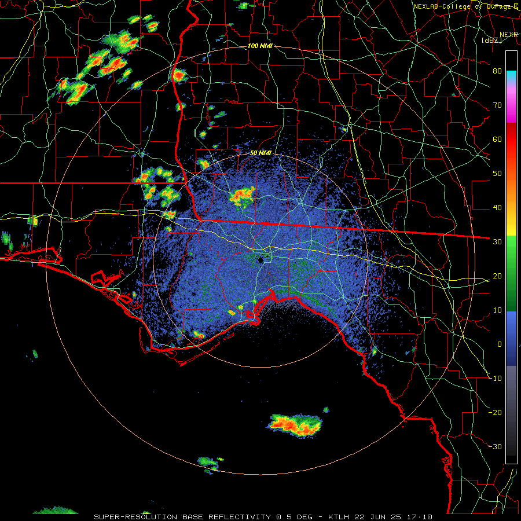521x521 pixels.
Task: Click the blue band of the color bar
Action: click(x=511, y=338)
